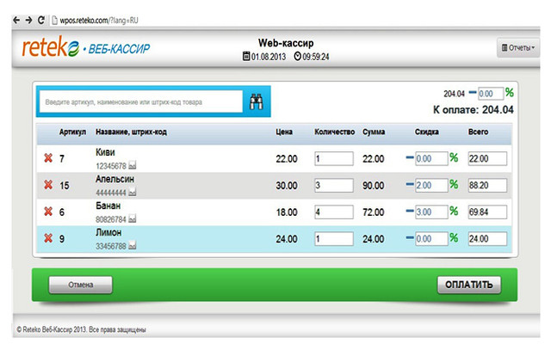Click the green percent icon for total discount

coord(509,93)
